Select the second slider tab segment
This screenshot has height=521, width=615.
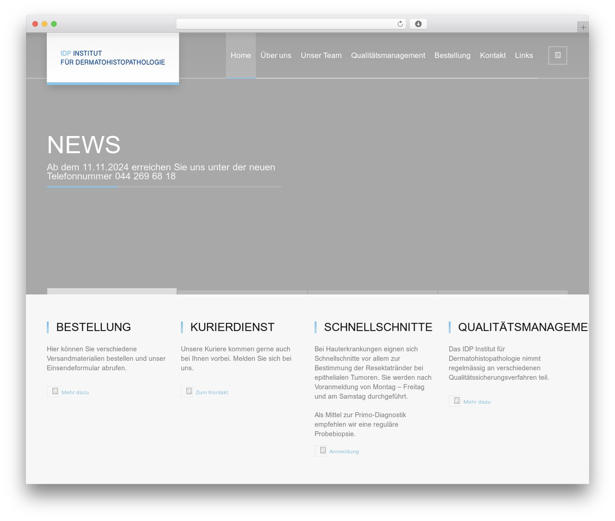tap(242, 292)
